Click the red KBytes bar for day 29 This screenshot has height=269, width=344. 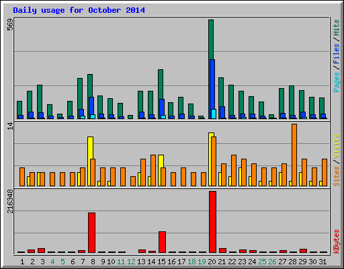coord(303,251)
